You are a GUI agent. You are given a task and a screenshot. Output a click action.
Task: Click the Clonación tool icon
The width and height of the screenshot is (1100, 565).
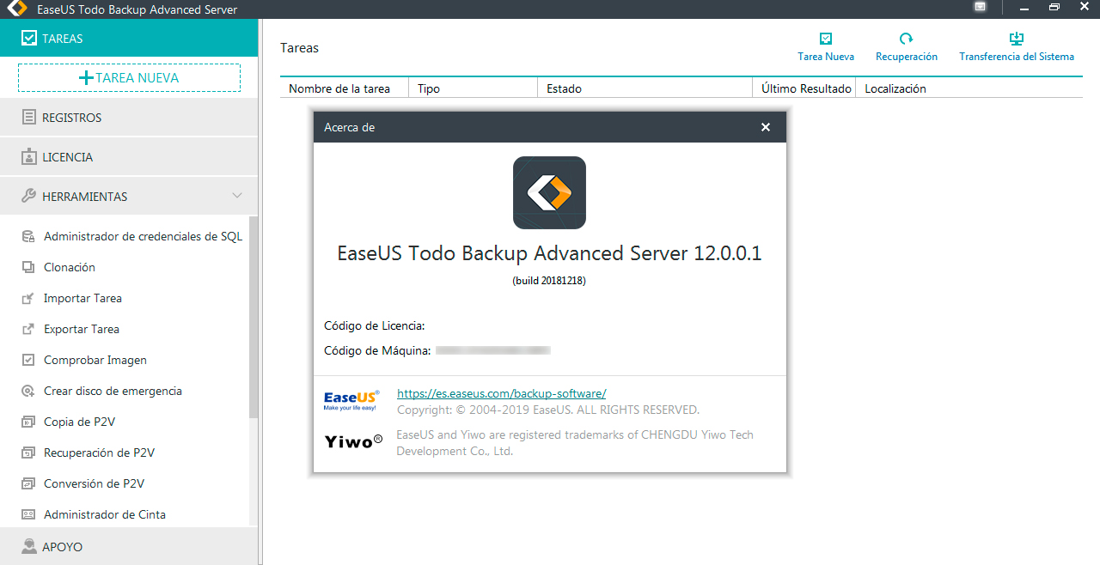pyautogui.click(x=28, y=267)
